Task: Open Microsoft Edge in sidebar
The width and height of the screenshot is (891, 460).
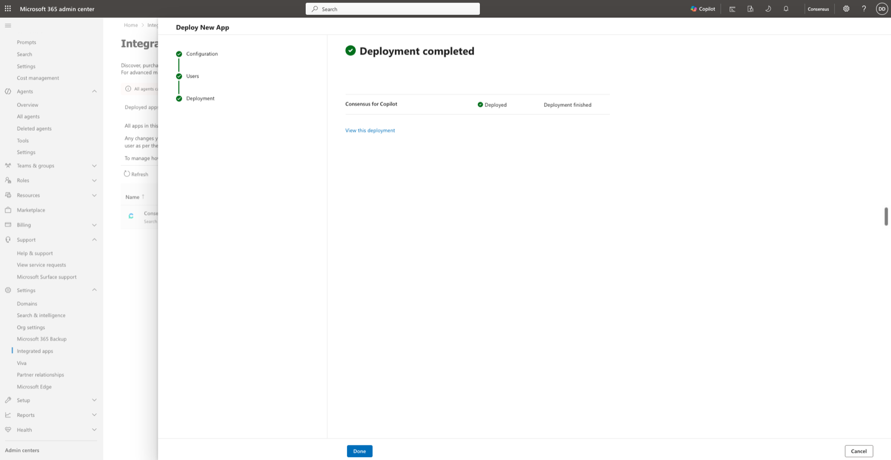Action: (x=34, y=387)
